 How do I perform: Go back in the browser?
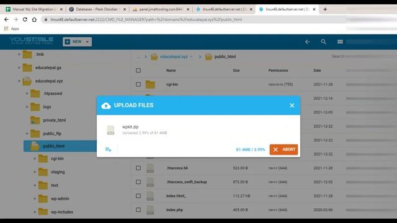point(6,19)
